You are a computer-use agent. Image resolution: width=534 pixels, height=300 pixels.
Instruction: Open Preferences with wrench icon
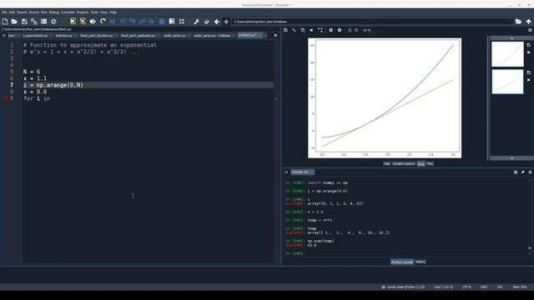197,22
